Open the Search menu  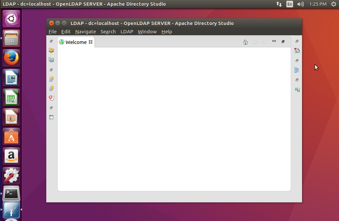click(x=108, y=32)
